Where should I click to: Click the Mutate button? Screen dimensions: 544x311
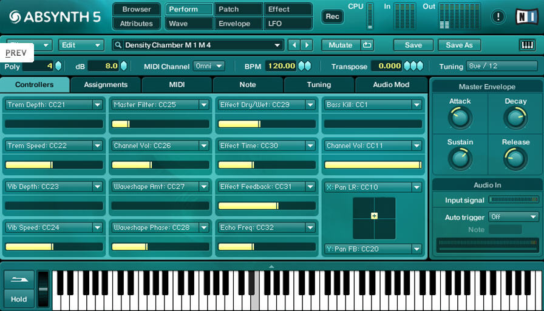point(341,45)
